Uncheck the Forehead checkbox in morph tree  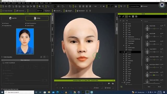tap(126, 61)
